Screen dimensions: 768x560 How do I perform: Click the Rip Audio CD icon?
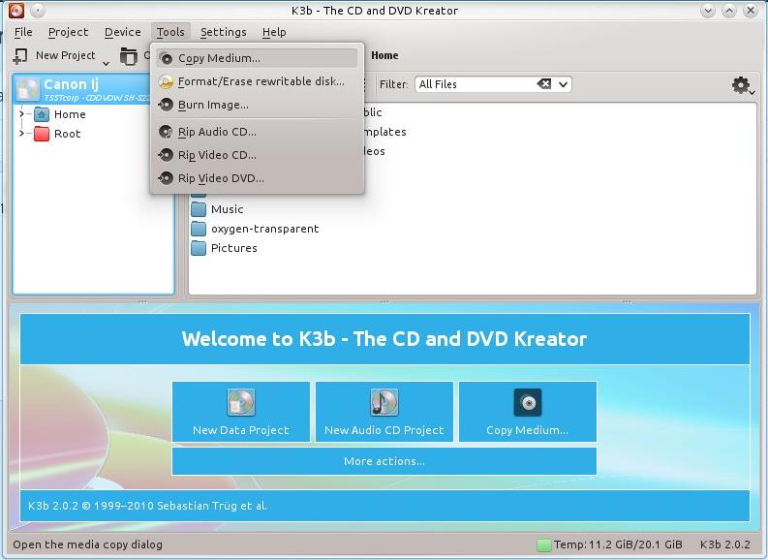pos(166,132)
